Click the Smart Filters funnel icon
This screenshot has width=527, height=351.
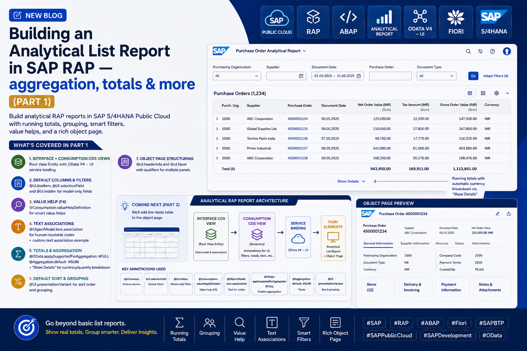[x=304, y=323]
